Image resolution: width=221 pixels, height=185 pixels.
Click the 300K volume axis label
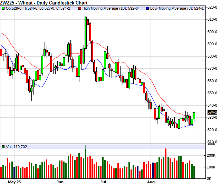pos(212,144)
